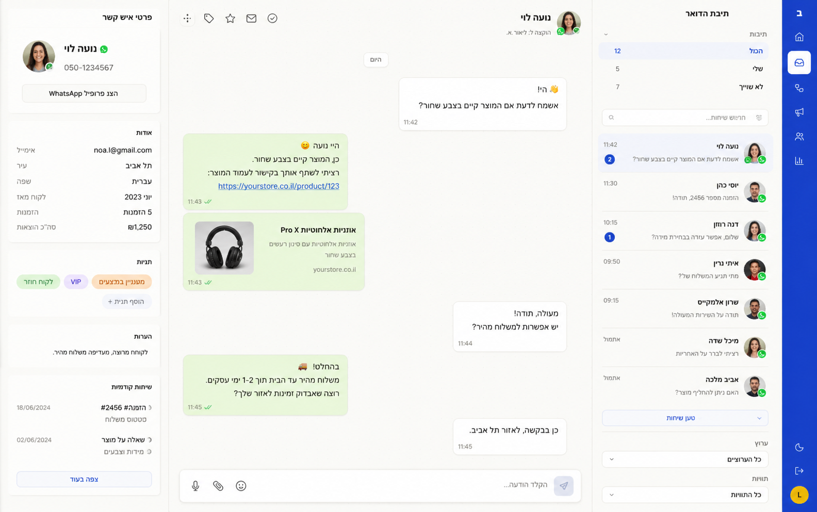This screenshot has width=817, height=512.
Task: Select the שלי inbox with 5
Action: point(683,69)
